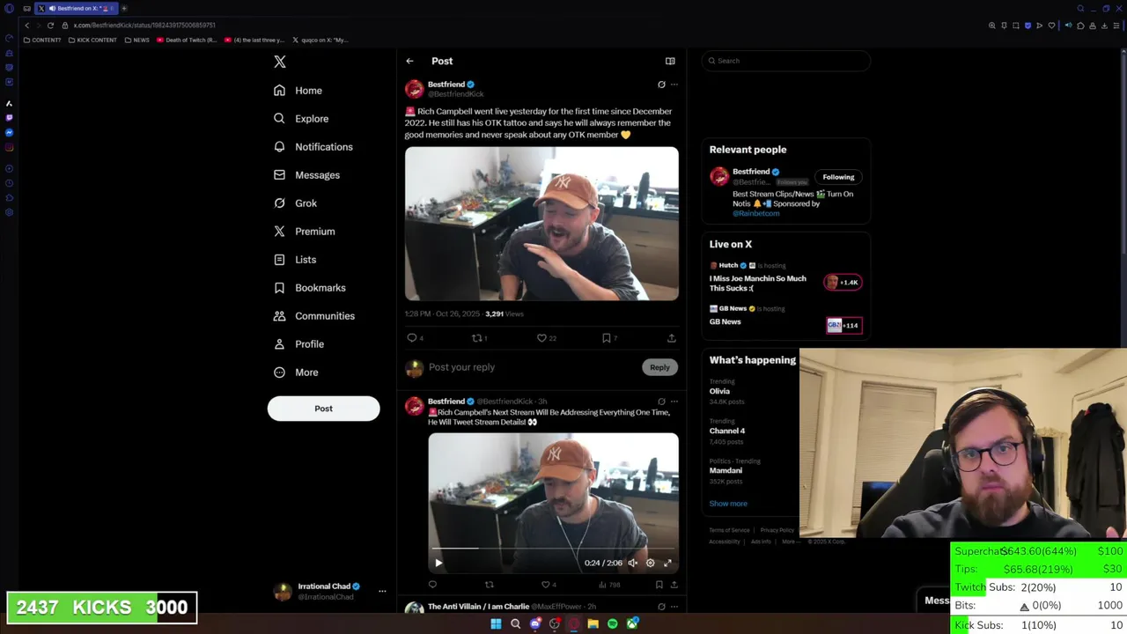
Task: Comment on the Next Stream reply post
Action: [x=432, y=585]
